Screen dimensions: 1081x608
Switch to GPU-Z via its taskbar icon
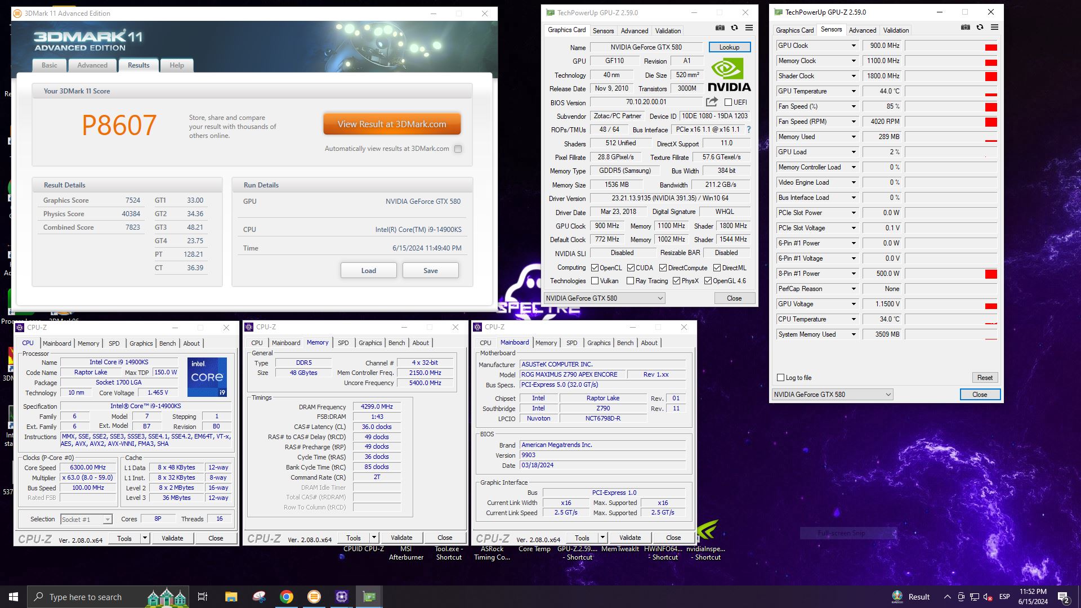pos(369,597)
